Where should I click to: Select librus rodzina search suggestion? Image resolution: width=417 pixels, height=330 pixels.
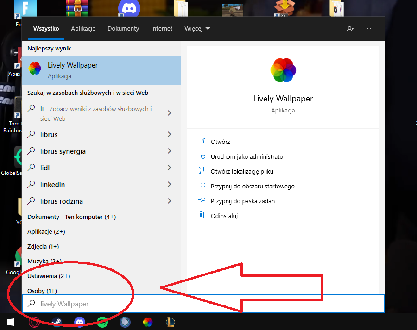point(101,201)
